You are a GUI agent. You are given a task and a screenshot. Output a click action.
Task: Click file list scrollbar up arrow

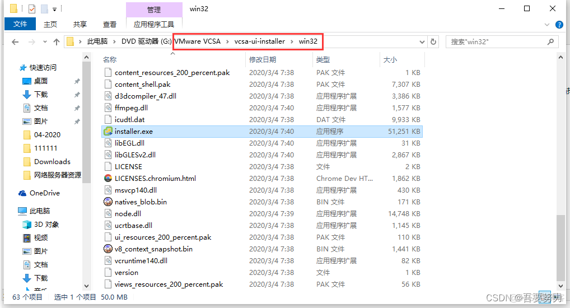560,57
